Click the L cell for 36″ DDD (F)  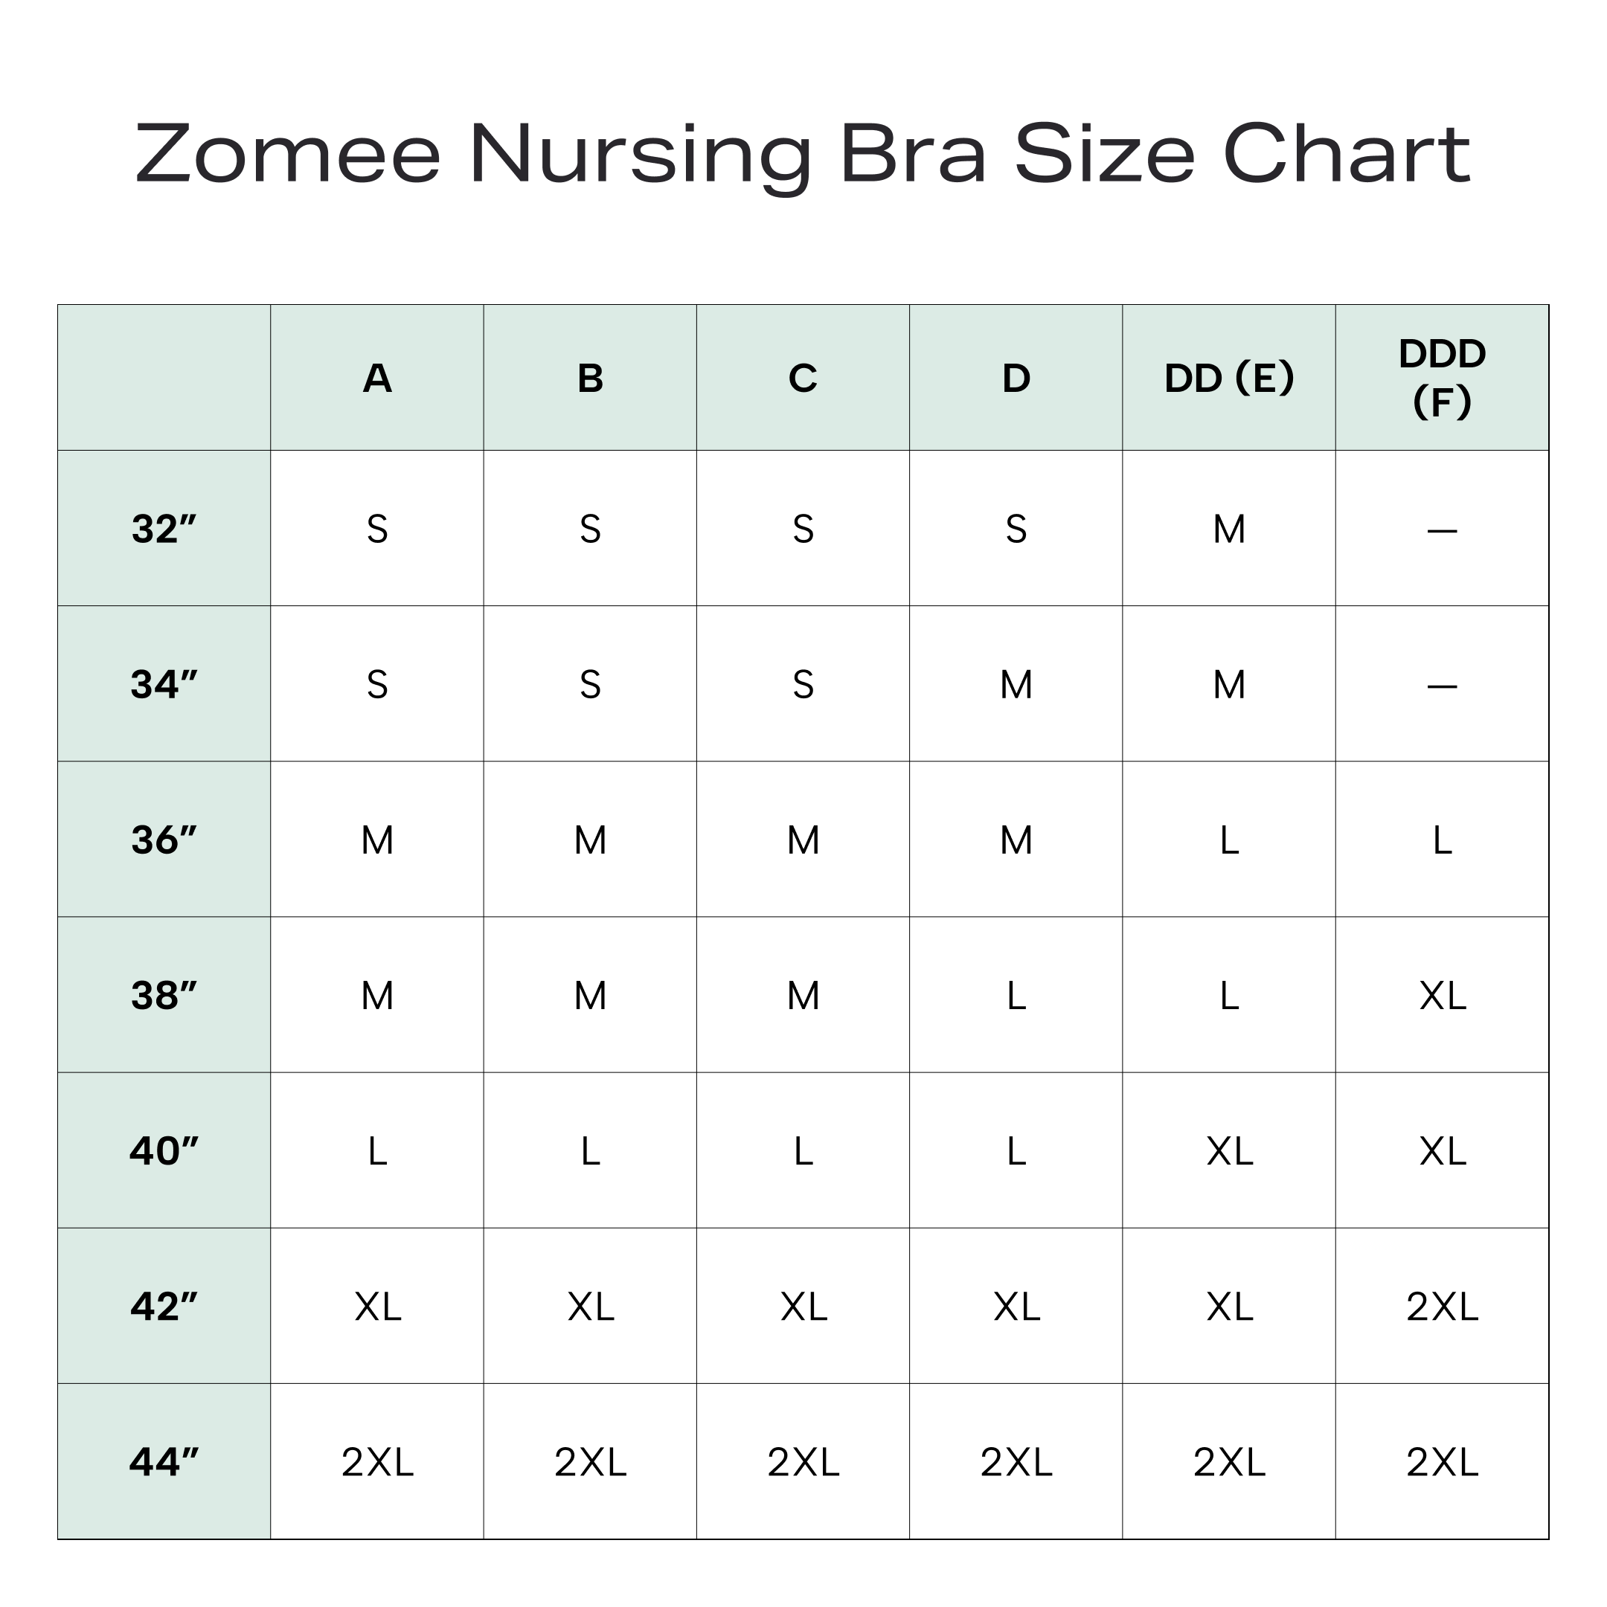click(1443, 840)
